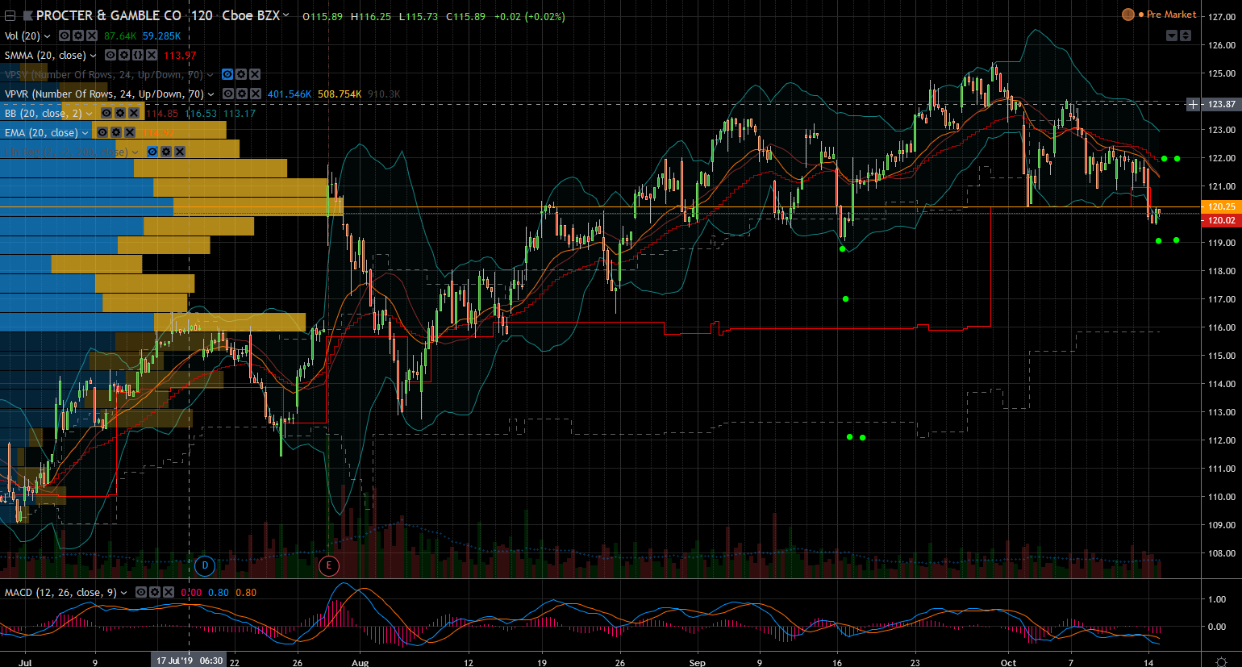Screen dimensions: 1242x667
Task: Open settings gear for the VPVR indicator
Action: pyautogui.click(x=242, y=94)
